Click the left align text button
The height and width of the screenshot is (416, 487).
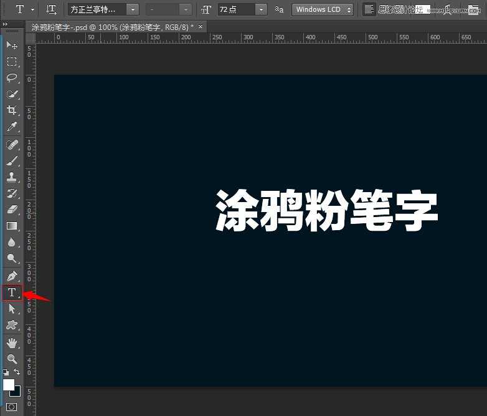(369, 9)
